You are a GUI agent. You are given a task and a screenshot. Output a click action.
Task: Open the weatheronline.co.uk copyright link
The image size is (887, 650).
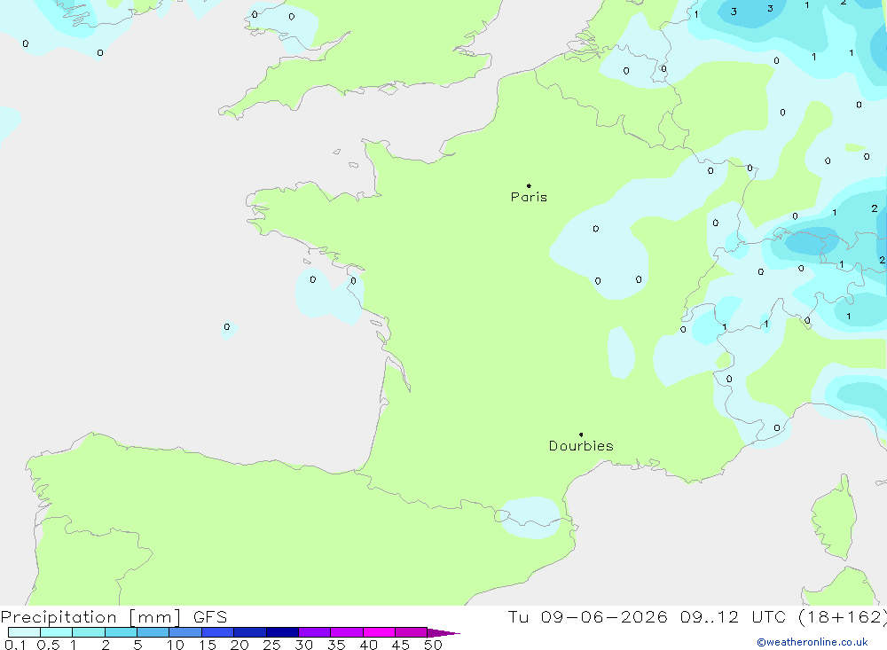pos(812,642)
